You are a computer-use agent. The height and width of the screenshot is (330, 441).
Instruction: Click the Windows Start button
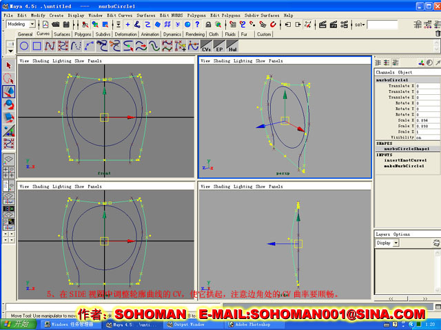tap(19, 324)
